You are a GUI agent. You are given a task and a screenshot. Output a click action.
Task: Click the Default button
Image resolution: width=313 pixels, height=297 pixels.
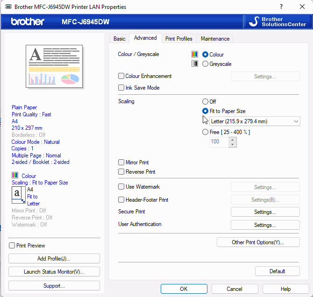coord(277,271)
